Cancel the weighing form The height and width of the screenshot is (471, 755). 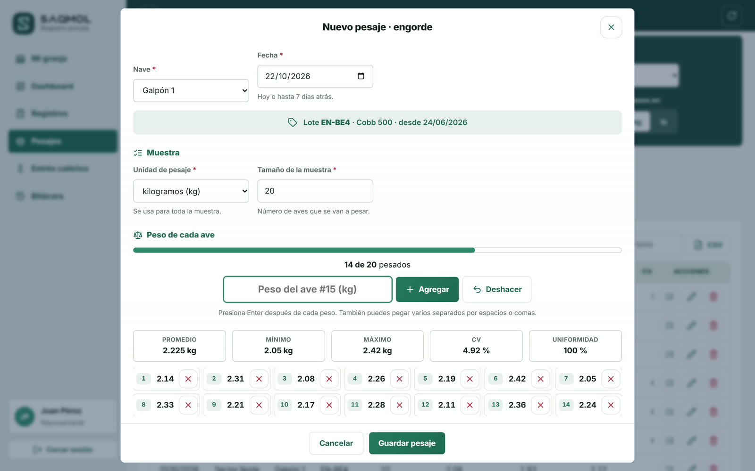point(336,443)
